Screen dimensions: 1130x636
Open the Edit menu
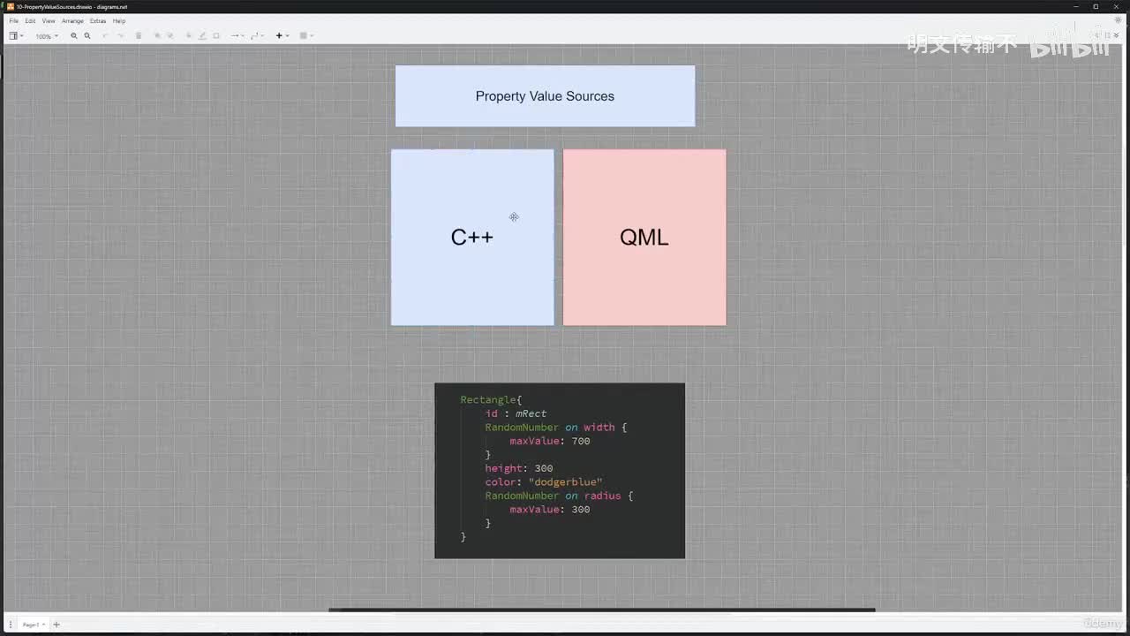pos(30,20)
